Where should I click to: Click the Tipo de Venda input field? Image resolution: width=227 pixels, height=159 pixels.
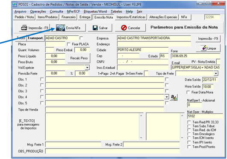click(x=105, y=110)
